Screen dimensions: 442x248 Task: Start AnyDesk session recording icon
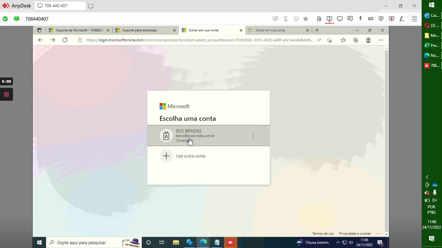[x=391, y=19]
